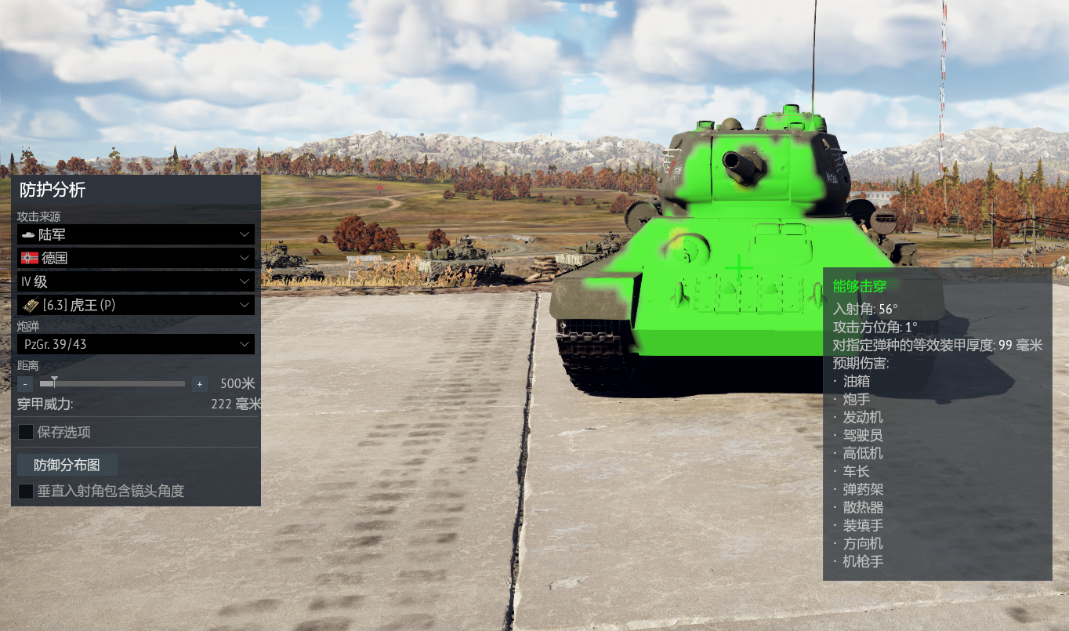This screenshot has width=1069, height=631.
Task: Click 炮手 in the damage list
Action: click(857, 400)
